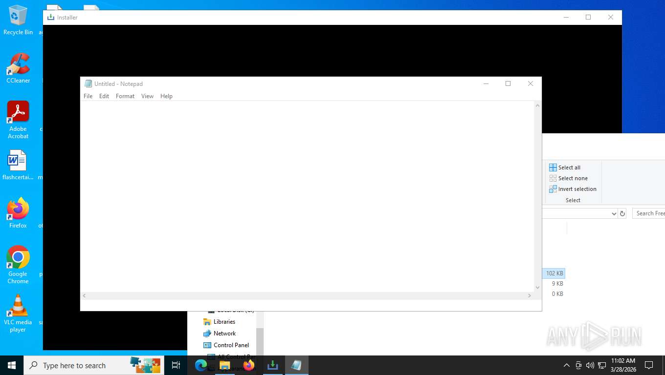
Task: Open the View menu in Notepad
Action: (147, 96)
